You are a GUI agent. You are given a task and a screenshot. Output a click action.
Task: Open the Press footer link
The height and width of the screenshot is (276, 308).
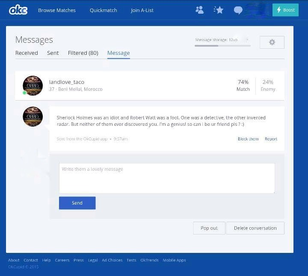coord(79,260)
